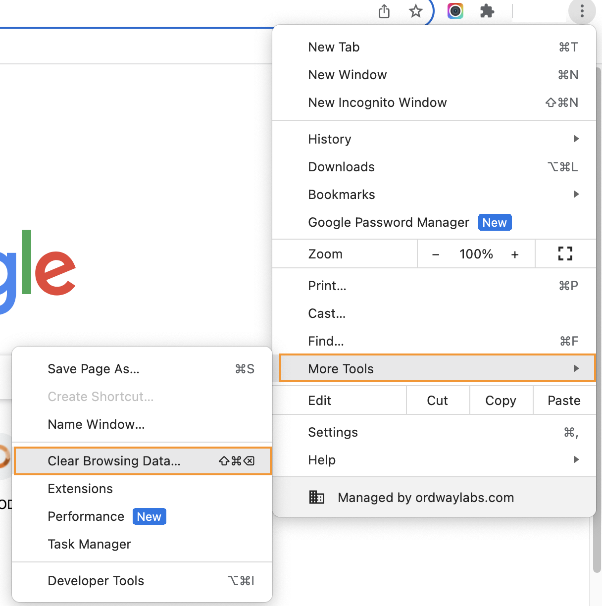Open Google Password Manager
Screen dimensions: 602x606
pos(434,222)
